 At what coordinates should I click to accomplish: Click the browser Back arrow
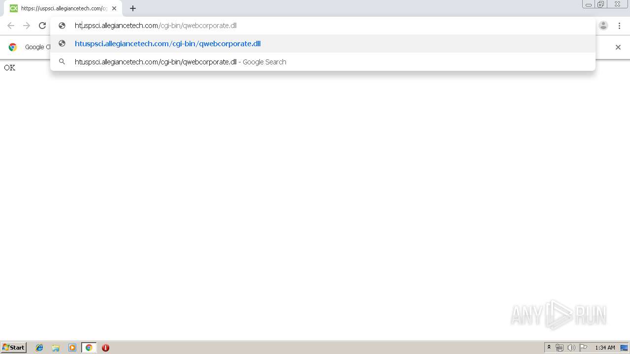[11, 26]
